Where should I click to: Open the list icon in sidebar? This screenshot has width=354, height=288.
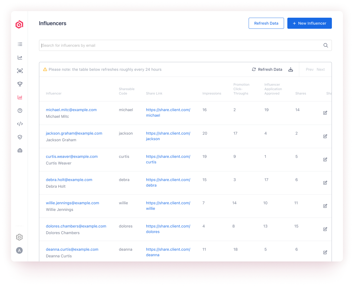tap(20, 44)
